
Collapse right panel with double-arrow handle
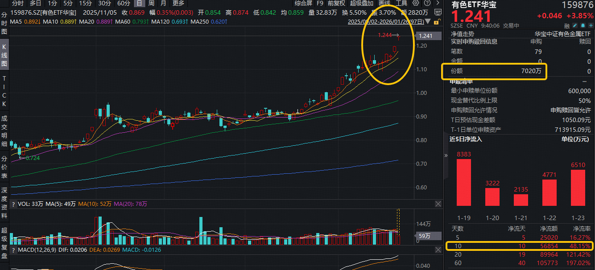click(x=446, y=155)
